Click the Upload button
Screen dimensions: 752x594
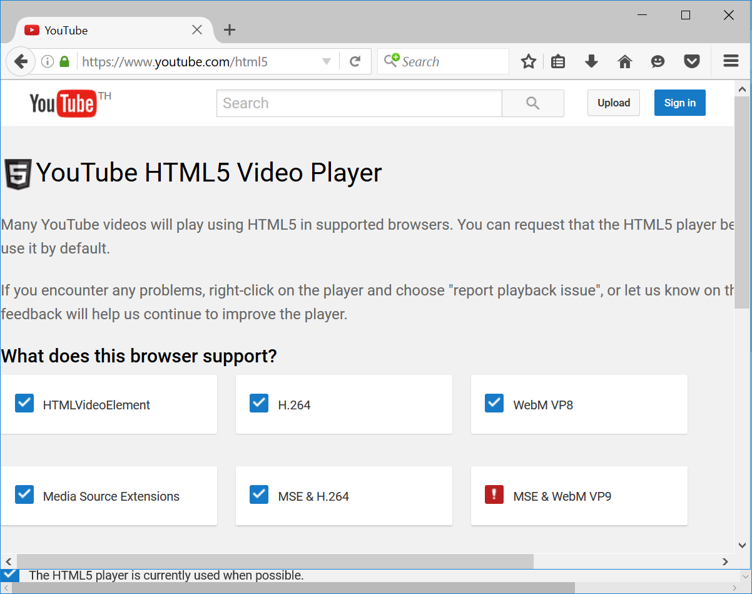(614, 103)
